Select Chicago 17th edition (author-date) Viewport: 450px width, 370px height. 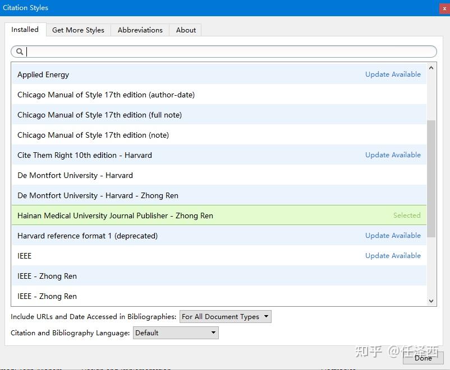click(x=219, y=95)
